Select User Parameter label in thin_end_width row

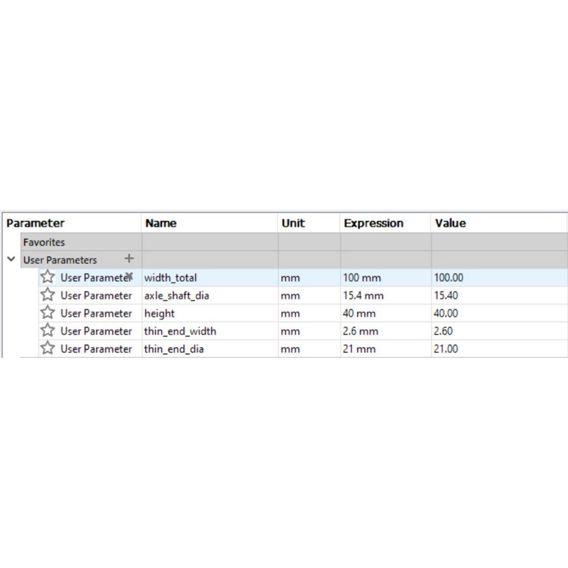96,331
